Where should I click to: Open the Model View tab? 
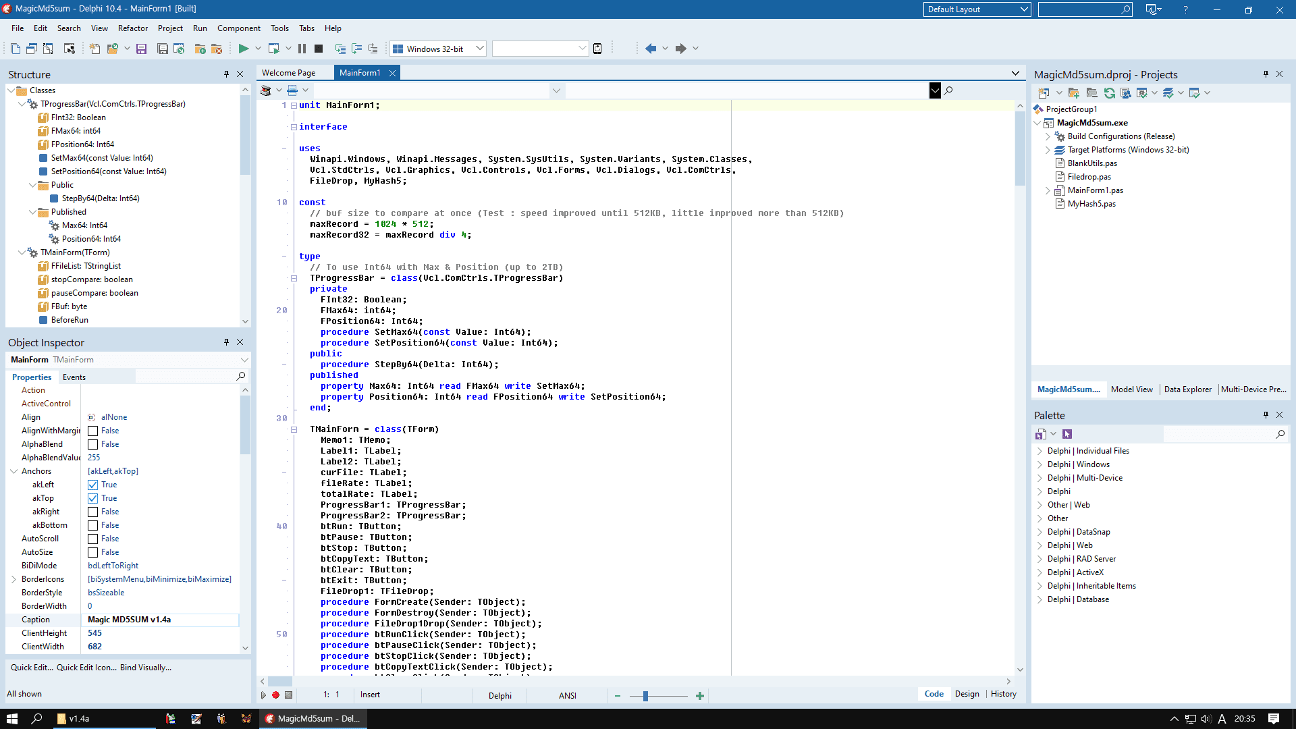point(1132,389)
